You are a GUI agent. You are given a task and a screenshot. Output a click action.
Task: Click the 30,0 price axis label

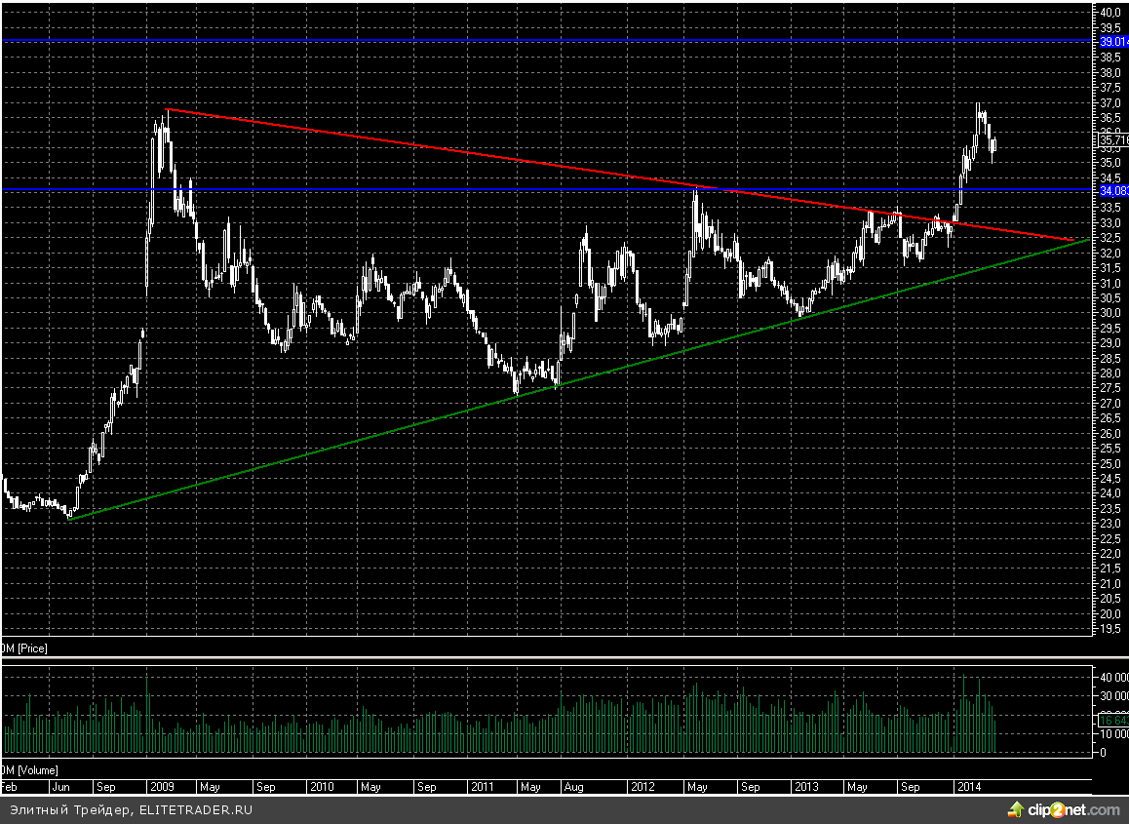pyautogui.click(x=1111, y=313)
